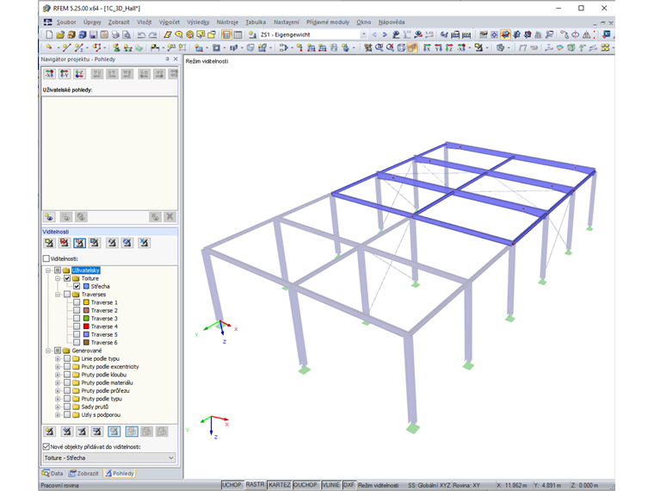Click the view in Z direction toolbar icon

pyautogui.click(x=449, y=47)
